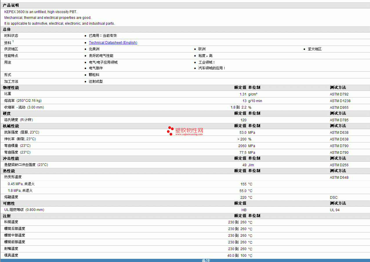
Task: Select the 弯曲模量 (23°C) label
Action: point(17,146)
